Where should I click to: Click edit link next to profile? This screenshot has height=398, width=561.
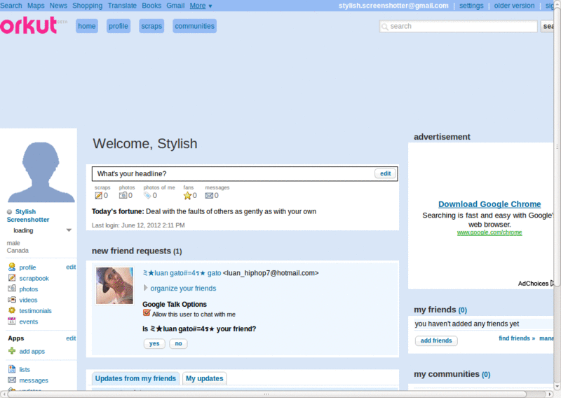point(71,267)
